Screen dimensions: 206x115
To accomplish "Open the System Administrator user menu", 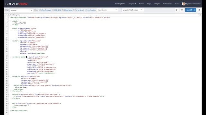I will click(x=193, y=4).
